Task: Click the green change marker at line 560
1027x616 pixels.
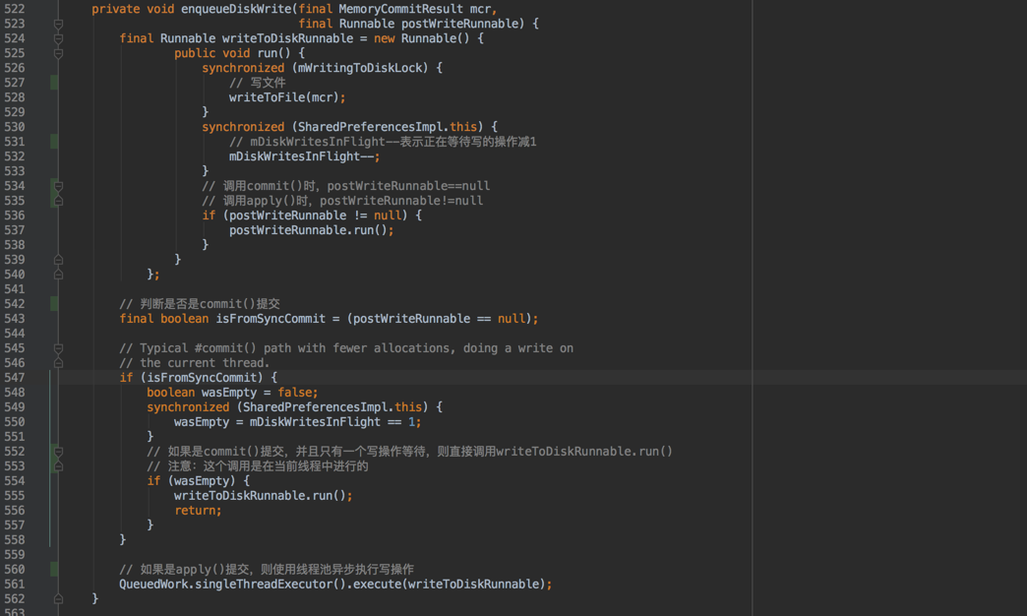Action: [54, 569]
